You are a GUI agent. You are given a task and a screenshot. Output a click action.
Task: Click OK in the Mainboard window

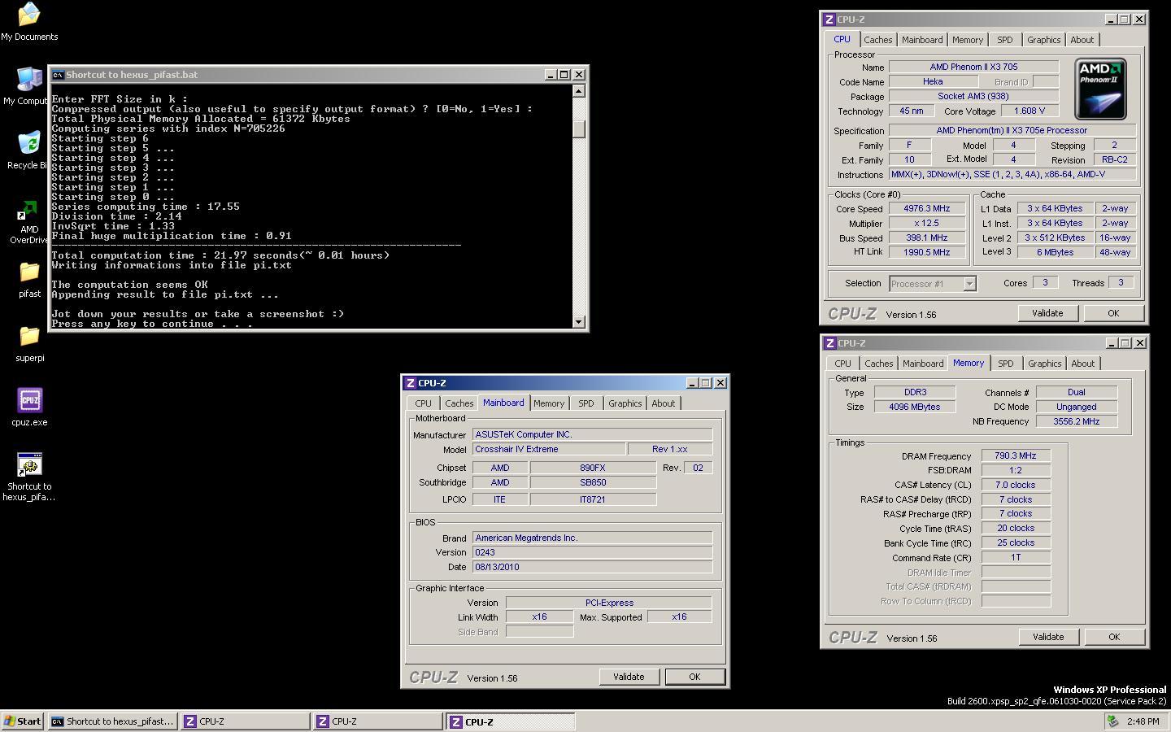[694, 677]
